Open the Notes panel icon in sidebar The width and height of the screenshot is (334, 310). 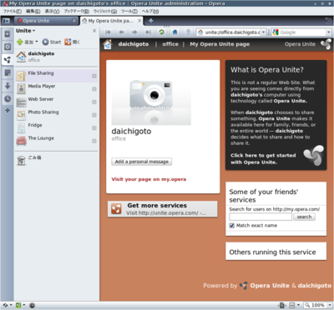[8, 72]
